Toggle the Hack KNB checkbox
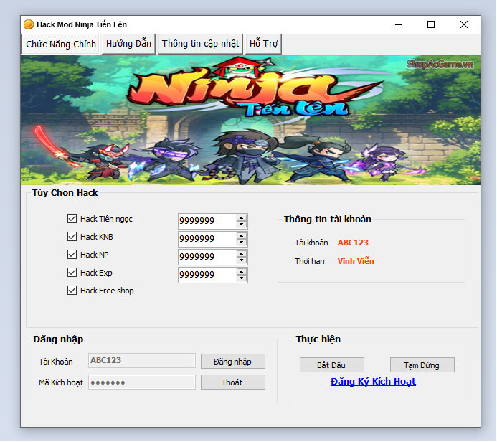 pos(72,237)
